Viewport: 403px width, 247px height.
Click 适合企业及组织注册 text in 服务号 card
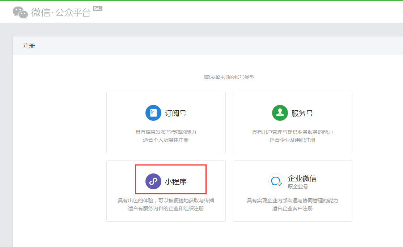(x=292, y=140)
